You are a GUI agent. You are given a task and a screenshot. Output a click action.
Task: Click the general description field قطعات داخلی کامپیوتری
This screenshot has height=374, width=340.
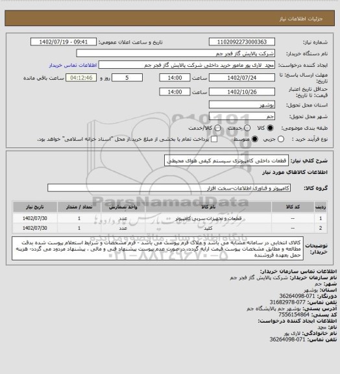[226, 160]
